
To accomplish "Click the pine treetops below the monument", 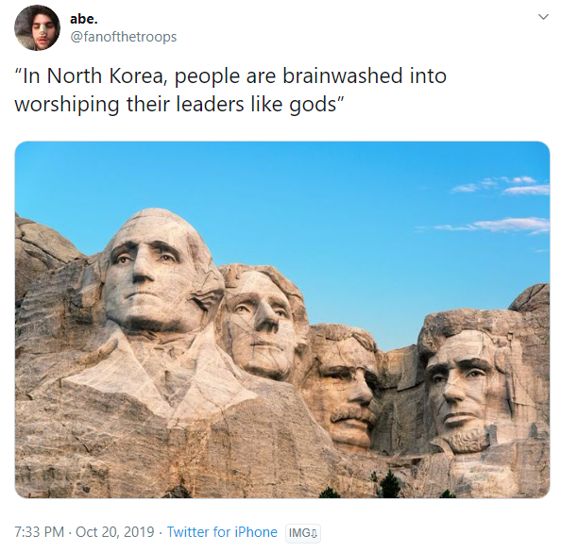I will coord(390,484).
